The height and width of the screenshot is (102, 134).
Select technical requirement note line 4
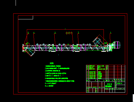56,73
